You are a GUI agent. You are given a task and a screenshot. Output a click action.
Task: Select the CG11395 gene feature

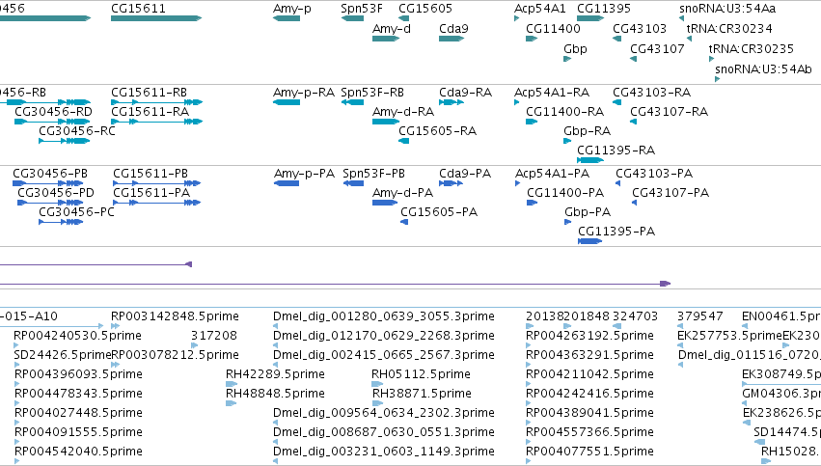pos(590,18)
